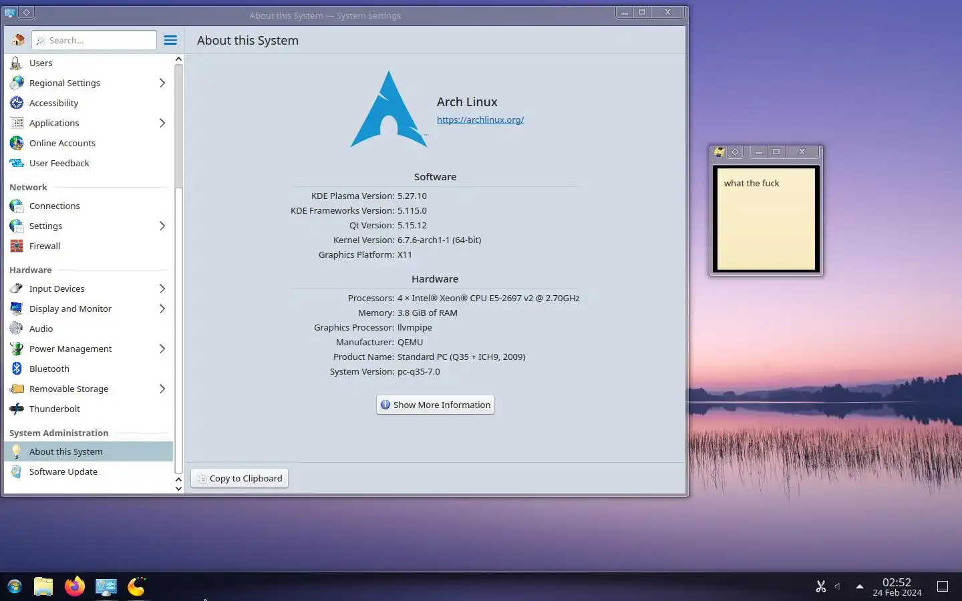Screen dimensions: 962x601
Task: Click the Arch Linux logo
Action: [389, 109]
